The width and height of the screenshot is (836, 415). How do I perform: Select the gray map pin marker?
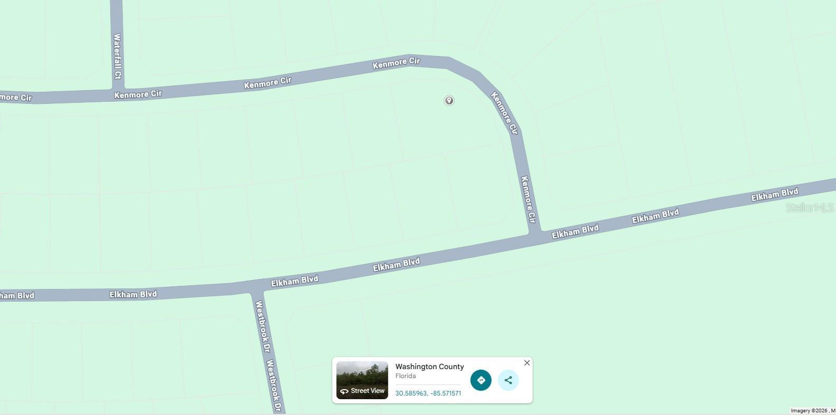click(x=449, y=100)
